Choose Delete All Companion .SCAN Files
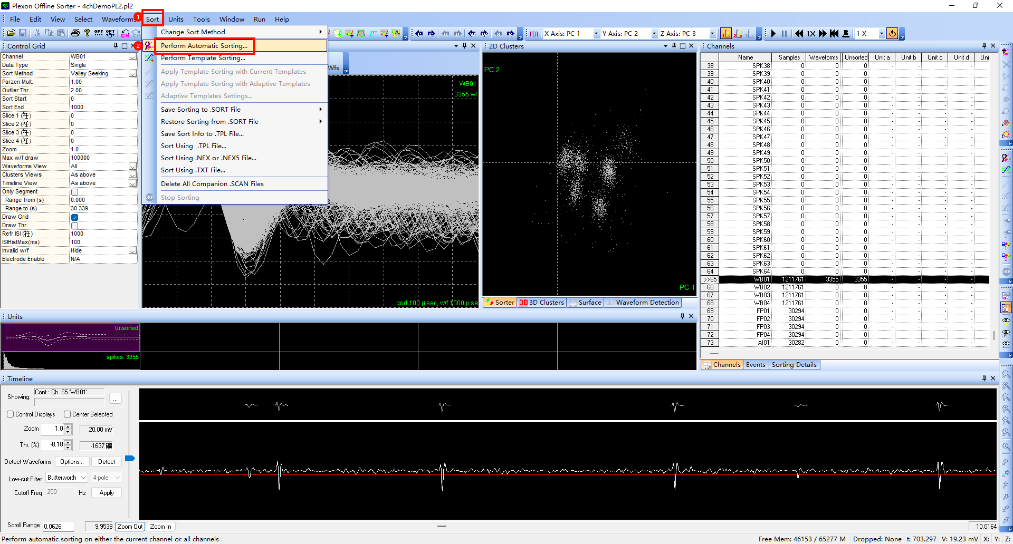This screenshot has height=544, width=1013. click(235, 184)
